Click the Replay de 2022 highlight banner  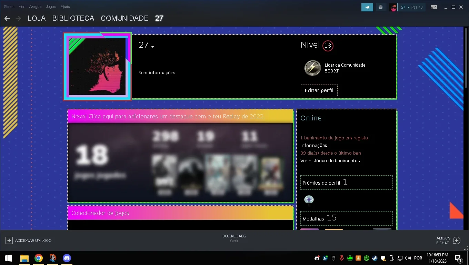180,116
